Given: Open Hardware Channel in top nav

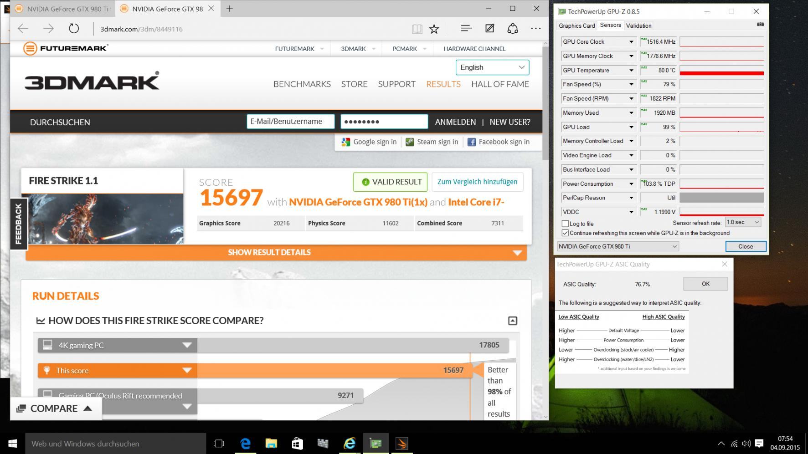Looking at the screenshot, I should (x=474, y=49).
